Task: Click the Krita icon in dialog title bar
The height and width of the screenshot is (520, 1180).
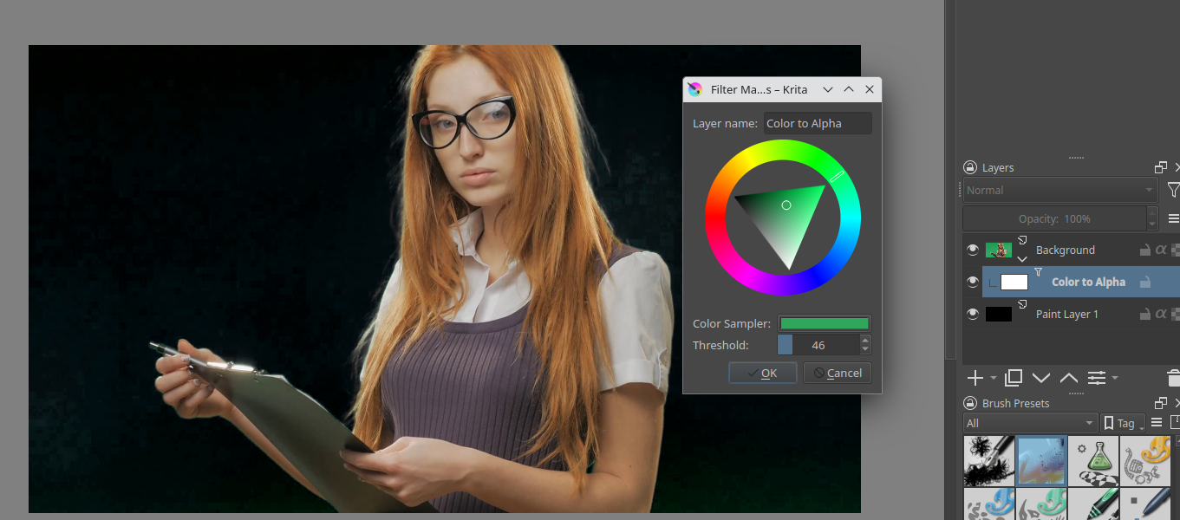Action: click(x=694, y=89)
